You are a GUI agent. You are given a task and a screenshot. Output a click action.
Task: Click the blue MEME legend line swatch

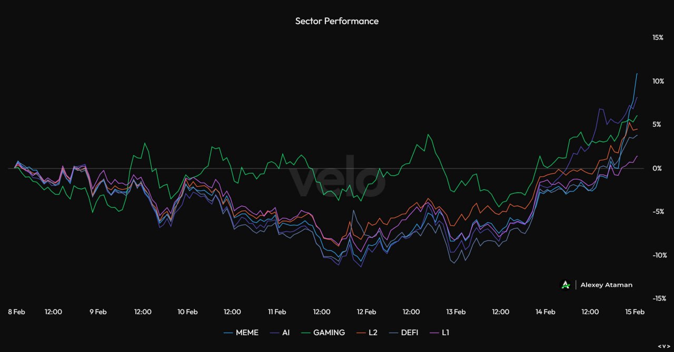228,333
